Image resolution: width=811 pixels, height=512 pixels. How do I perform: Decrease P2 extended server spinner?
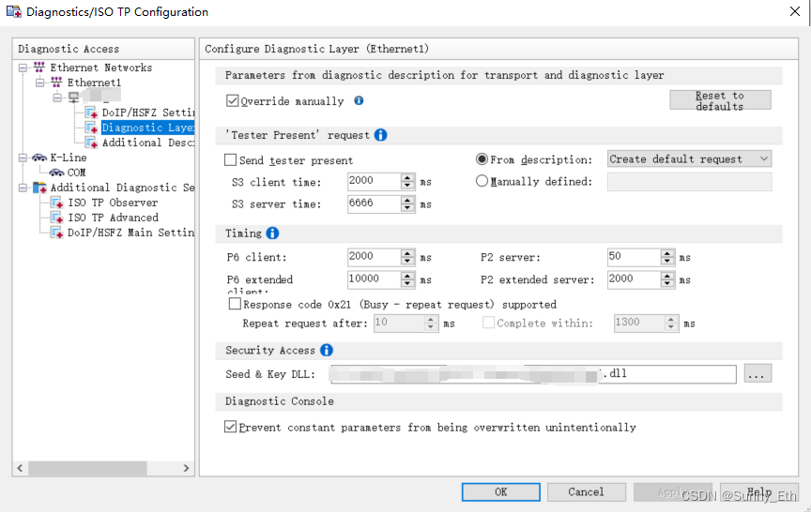(x=667, y=283)
